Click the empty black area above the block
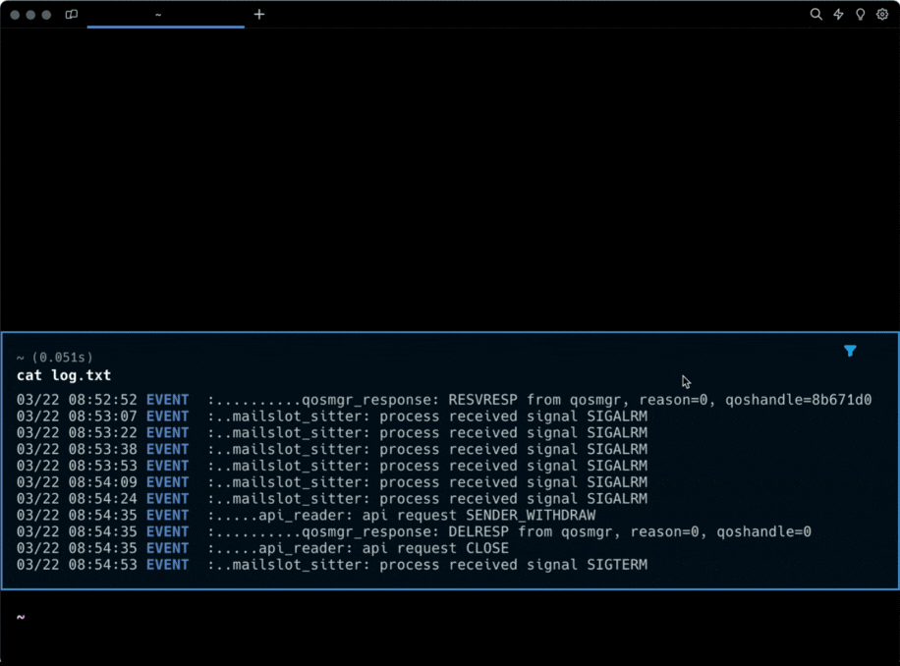 [450, 177]
